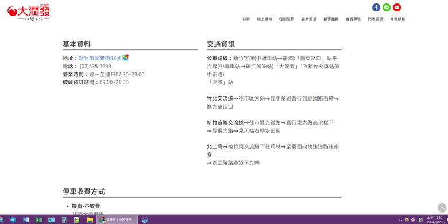Click the phone number (03)535-7699
The height and width of the screenshot is (224, 448).
(95, 66)
